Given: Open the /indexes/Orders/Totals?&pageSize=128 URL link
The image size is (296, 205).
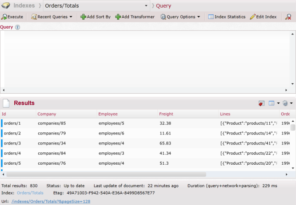Looking at the screenshot, I should [x=51, y=201].
